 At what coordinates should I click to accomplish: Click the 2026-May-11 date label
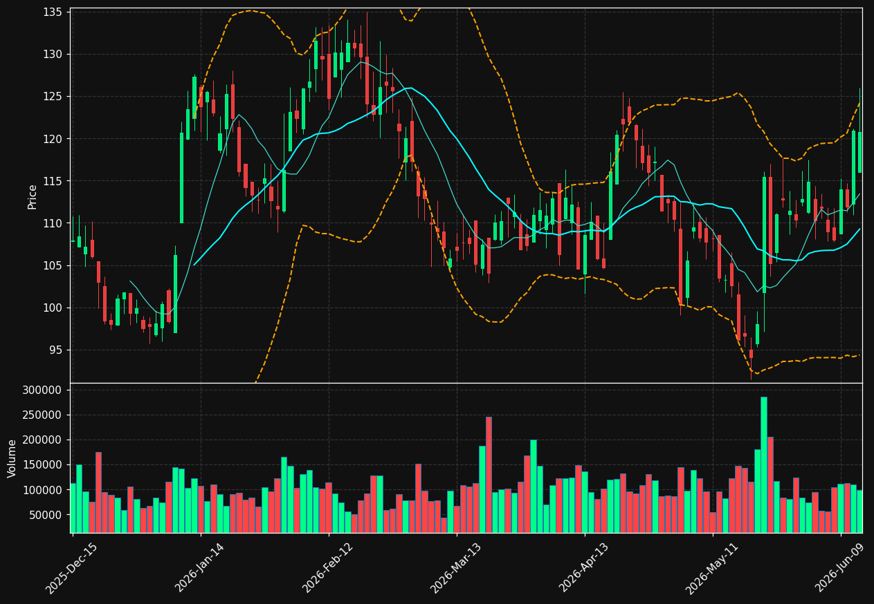click(x=711, y=568)
